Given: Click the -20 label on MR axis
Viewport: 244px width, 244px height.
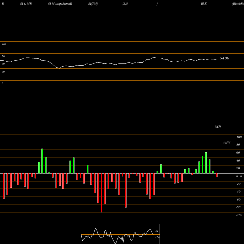Looking at the screenshot, I should [x=238, y=184].
